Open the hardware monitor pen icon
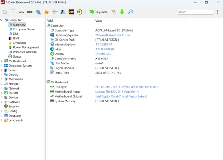Screen dimensions: 223x160 [55, 12]
